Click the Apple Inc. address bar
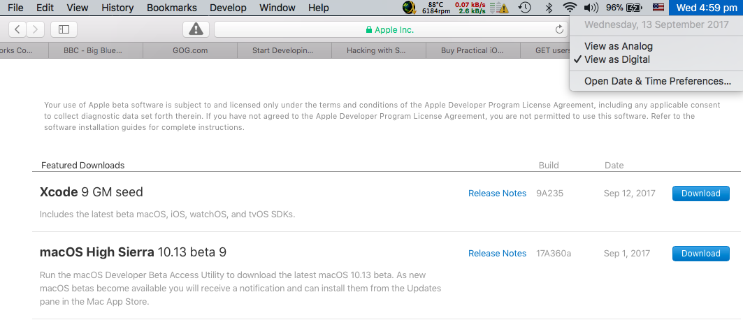Image resolution: width=743 pixels, height=320 pixels. click(391, 29)
